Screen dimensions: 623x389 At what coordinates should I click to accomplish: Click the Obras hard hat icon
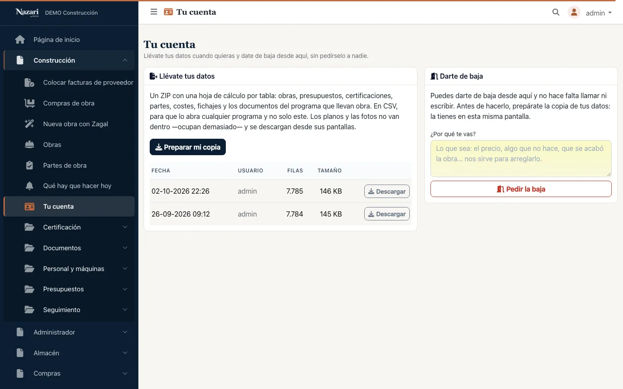coord(29,145)
